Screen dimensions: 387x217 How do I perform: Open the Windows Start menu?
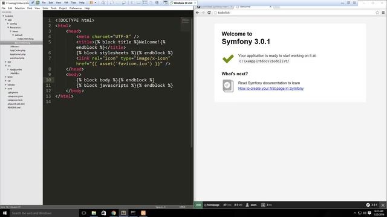coord(5,213)
